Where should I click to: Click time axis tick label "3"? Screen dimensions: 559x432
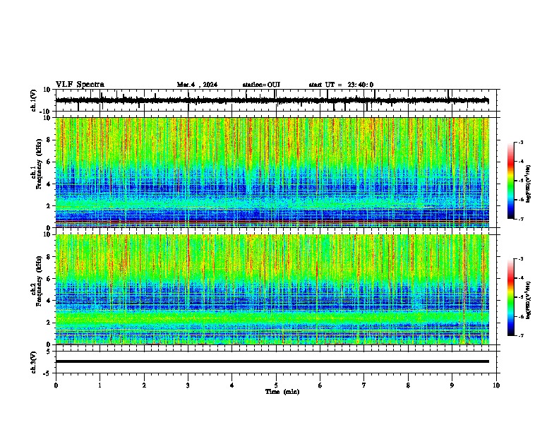pos(188,385)
